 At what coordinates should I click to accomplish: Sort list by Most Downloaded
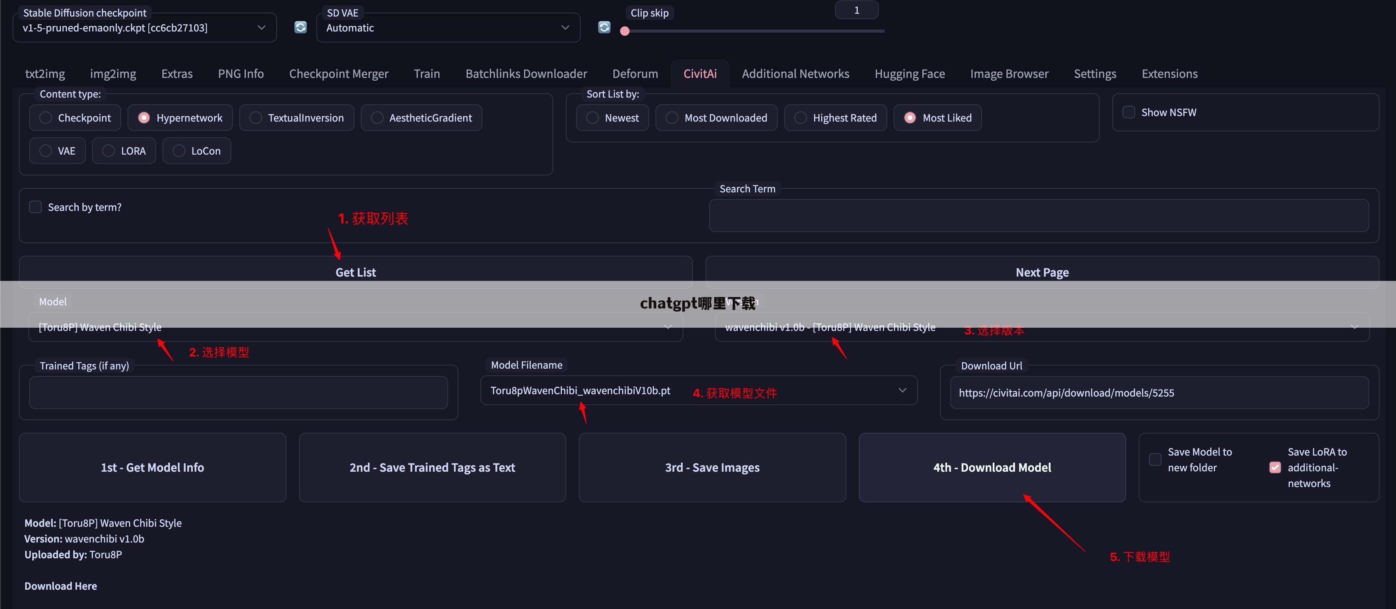tap(716, 118)
